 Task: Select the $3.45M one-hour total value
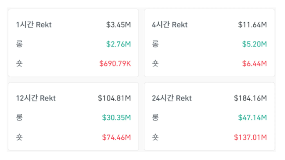pyautogui.click(x=118, y=25)
